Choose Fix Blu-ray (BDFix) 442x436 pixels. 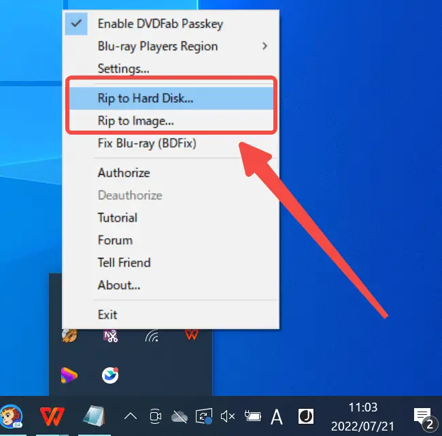[171, 144]
